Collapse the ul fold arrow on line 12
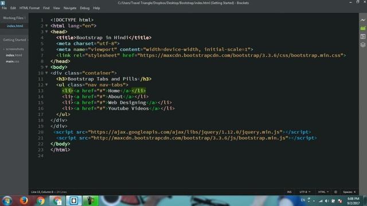The width and height of the screenshot is (367, 206). 46,85
